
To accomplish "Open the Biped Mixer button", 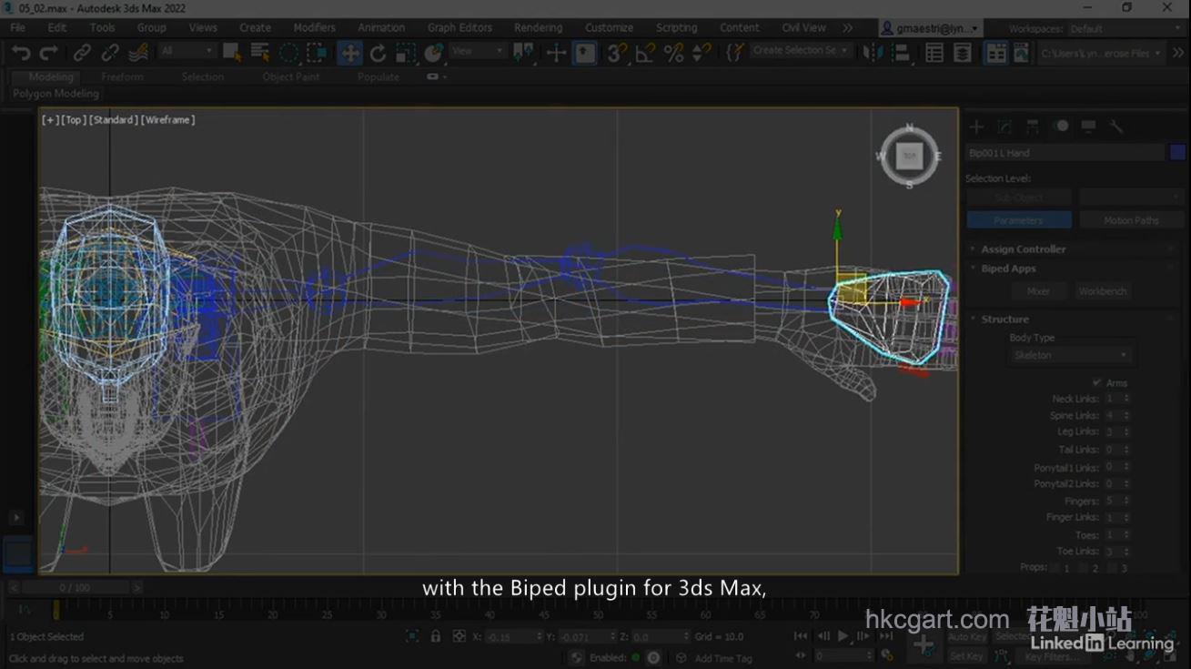I will coord(1038,291).
